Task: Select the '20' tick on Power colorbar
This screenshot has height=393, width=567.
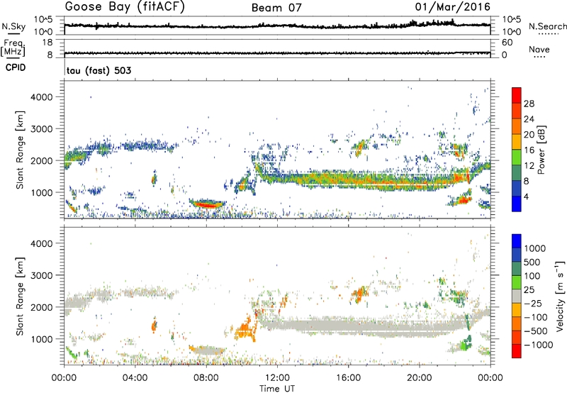Action: [x=529, y=135]
